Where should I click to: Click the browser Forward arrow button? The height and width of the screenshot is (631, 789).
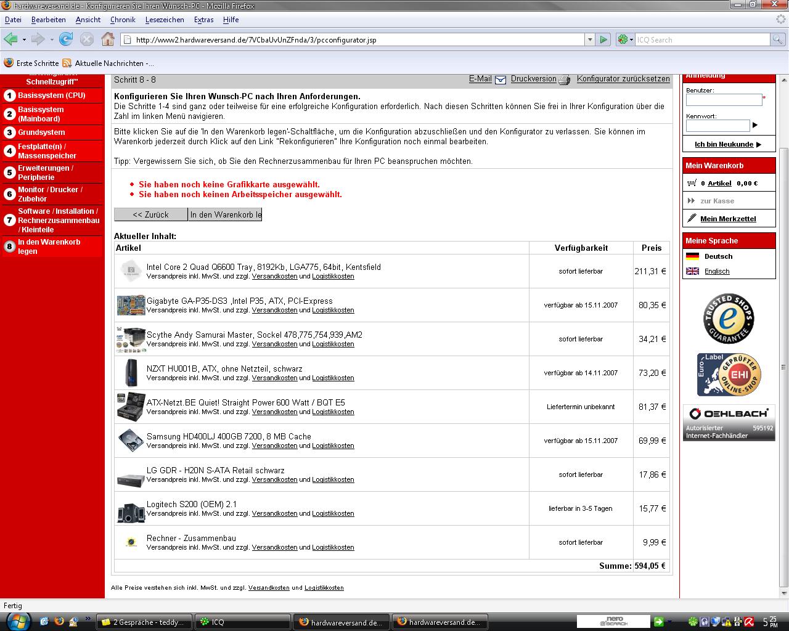pos(38,39)
